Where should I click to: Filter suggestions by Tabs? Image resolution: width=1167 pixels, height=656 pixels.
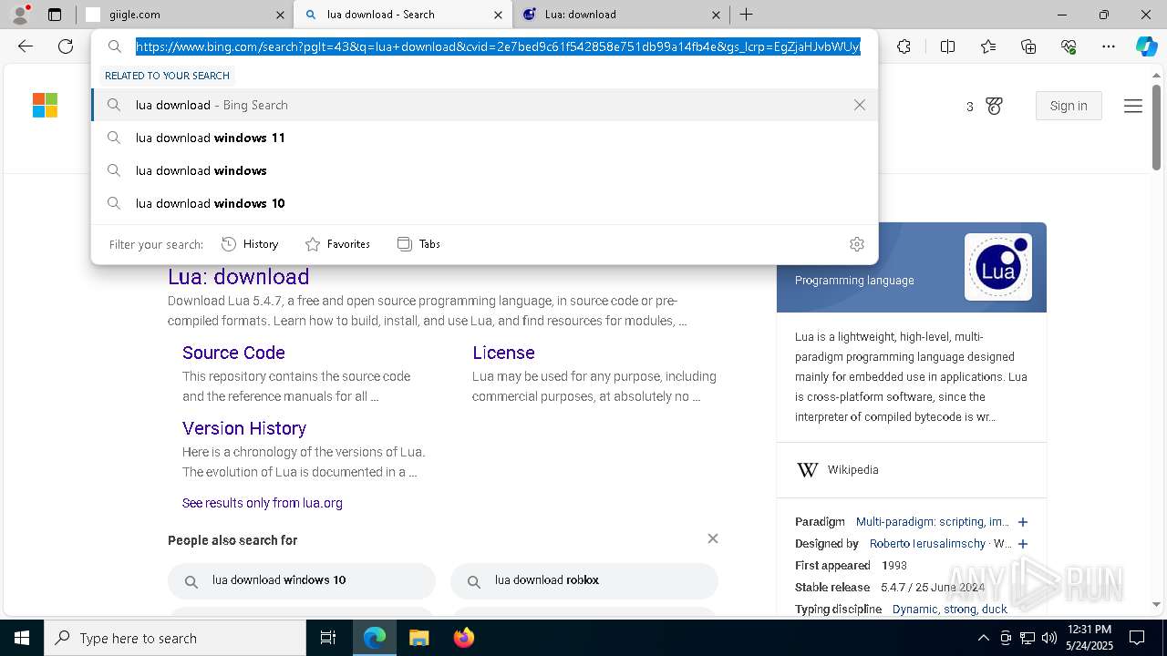(x=418, y=244)
